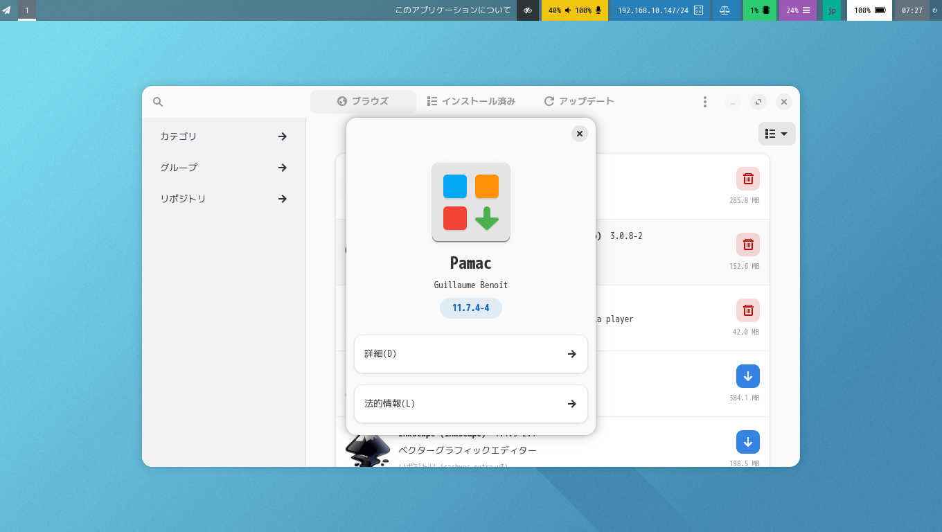The width and height of the screenshot is (942, 532).
Task: Click the Pamac title in the dialog
Action: (x=471, y=263)
